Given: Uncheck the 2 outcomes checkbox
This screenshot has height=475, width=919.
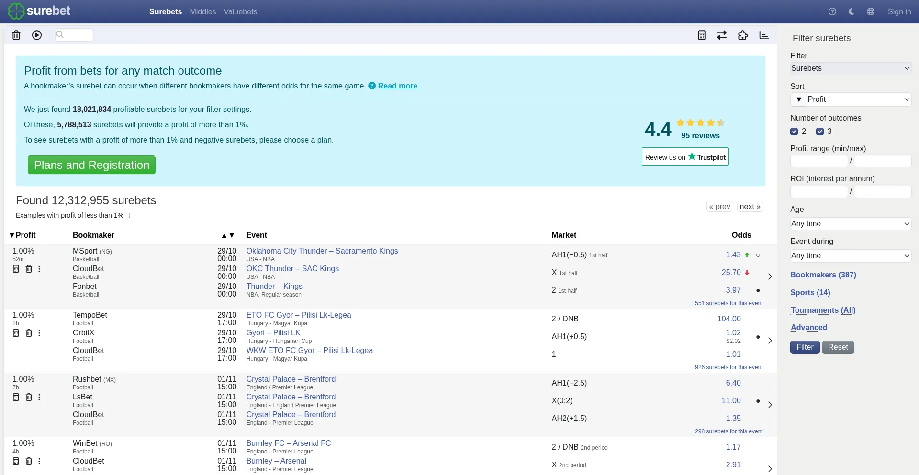Looking at the screenshot, I should point(795,132).
